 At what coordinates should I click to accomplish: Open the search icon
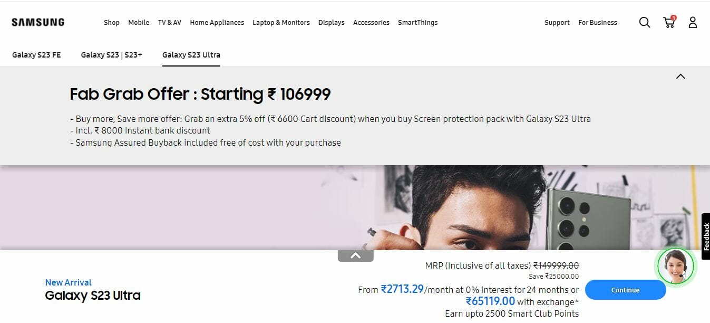coord(645,22)
